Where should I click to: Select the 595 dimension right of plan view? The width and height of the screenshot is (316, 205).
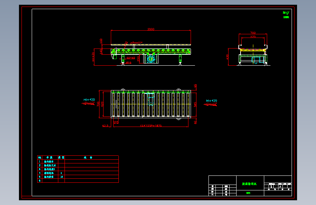pyautogui.click(x=195, y=105)
